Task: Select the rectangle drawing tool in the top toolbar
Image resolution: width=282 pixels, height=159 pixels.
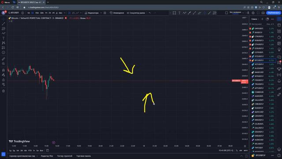Action: tap(174, 13)
